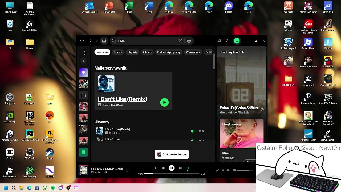Go back with the left arrow in Spotify
Image resolution: width=341 pixels, height=192 pixels.
coord(91,41)
